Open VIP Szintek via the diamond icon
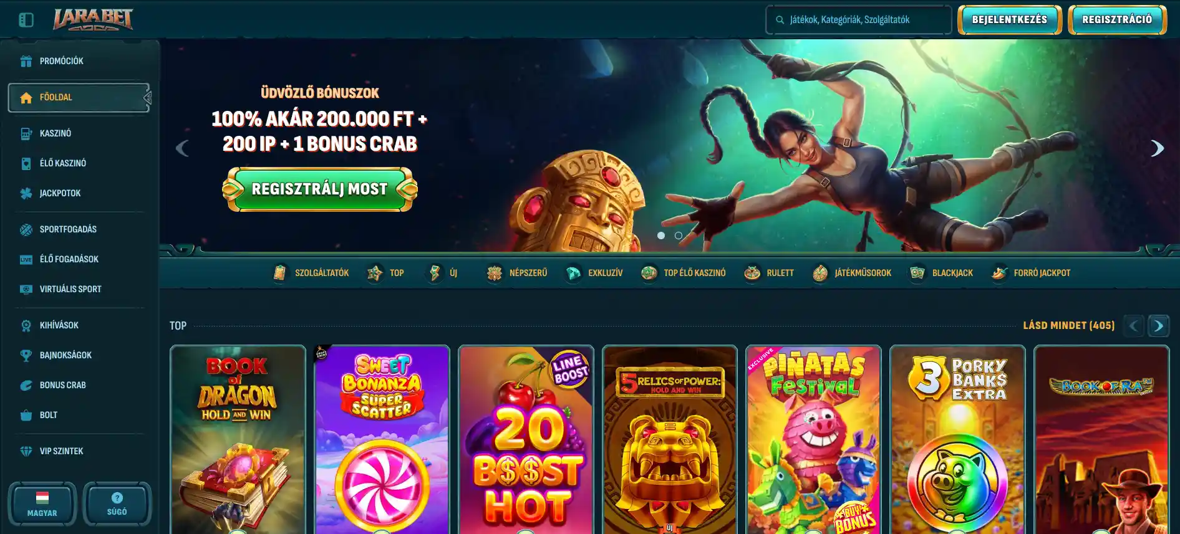Viewport: 1180px width, 534px height. (x=26, y=451)
